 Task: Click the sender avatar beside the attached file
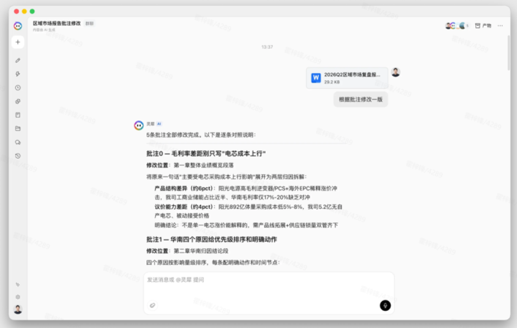click(x=396, y=72)
